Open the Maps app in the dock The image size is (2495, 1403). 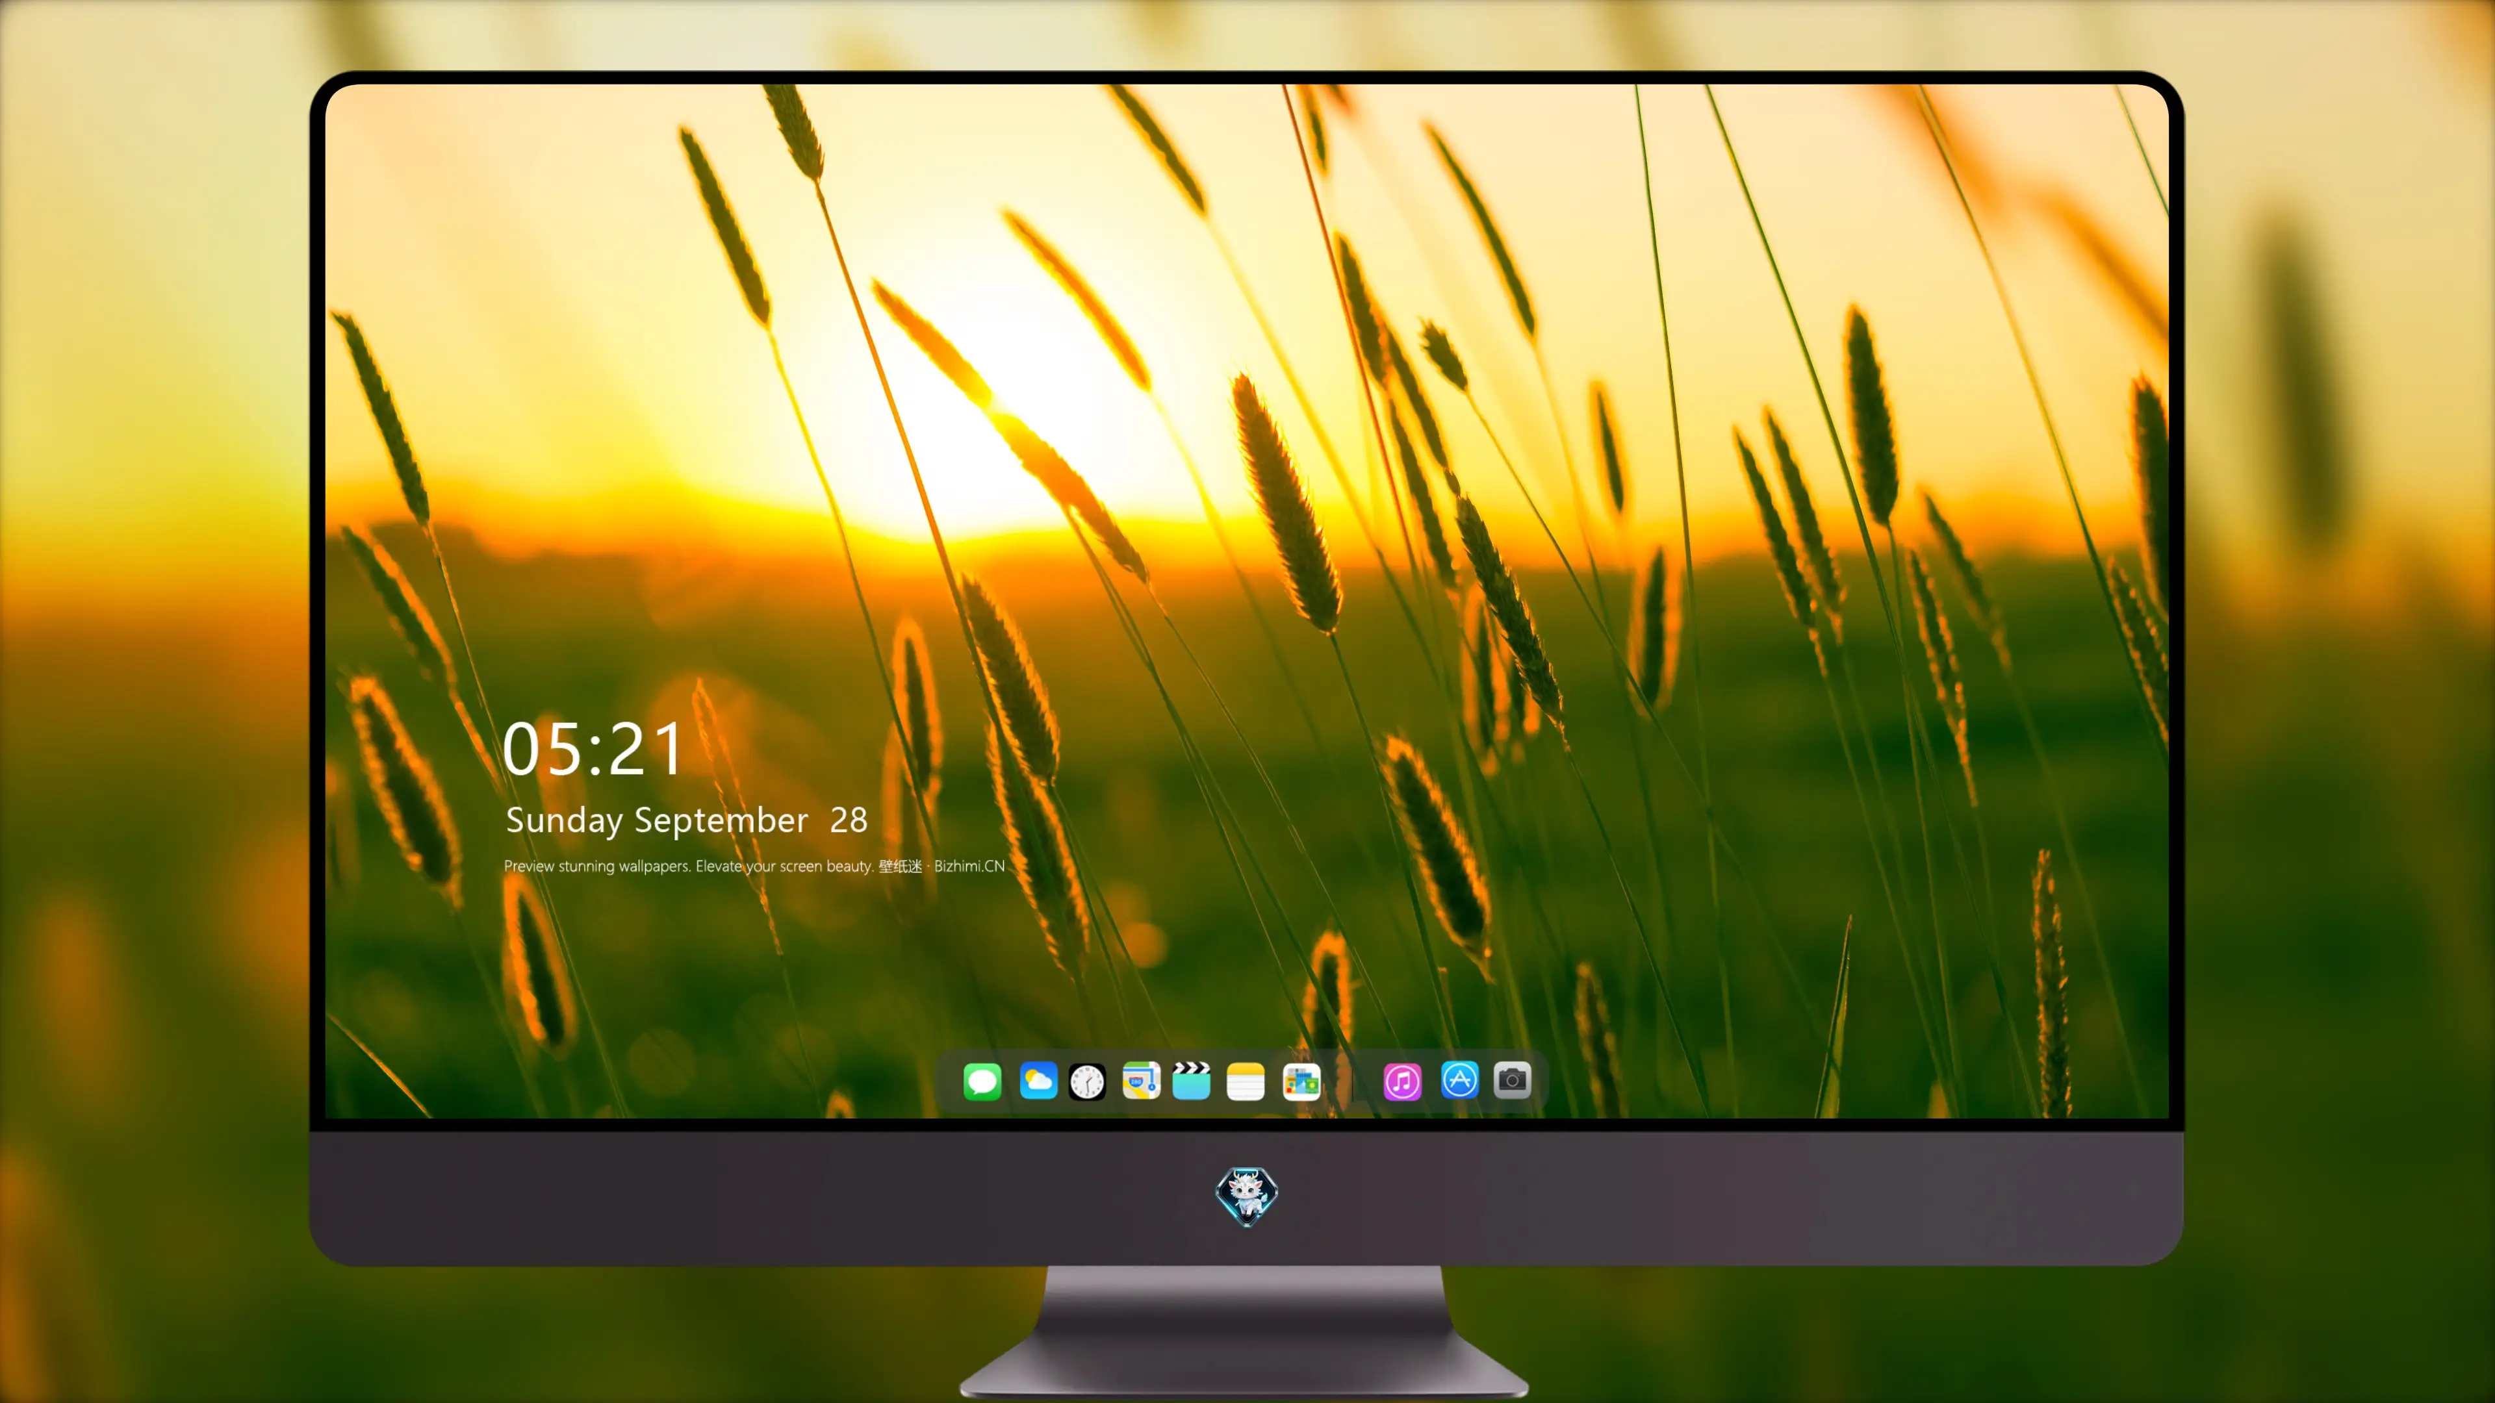1141,1081
